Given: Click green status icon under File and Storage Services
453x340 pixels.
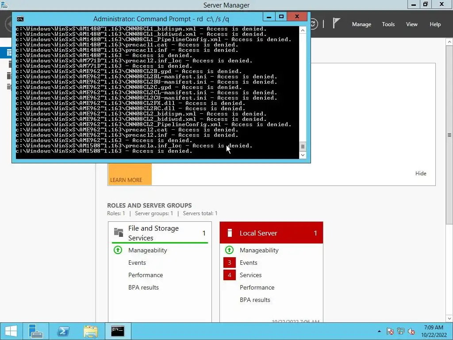Looking at the screenshot, I should pyautogui.click(x=118, y=250).
